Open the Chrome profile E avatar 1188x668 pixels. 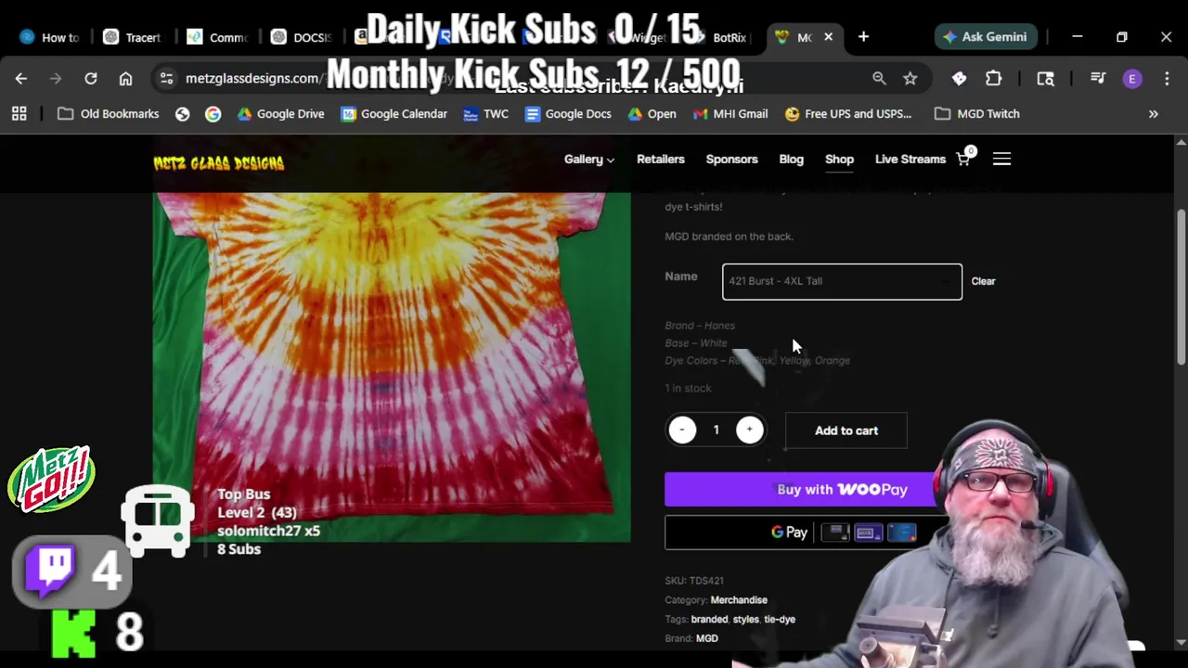tap(1132, 79)
